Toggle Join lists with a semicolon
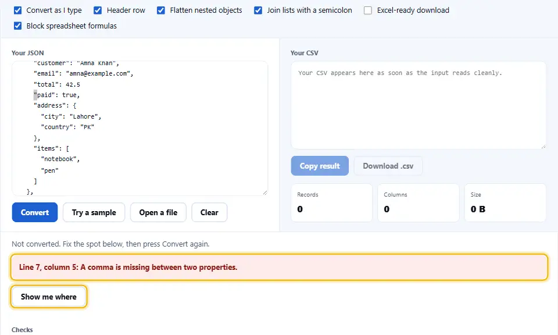The height and width of the screenshot is (335, 558). (258, 10)
